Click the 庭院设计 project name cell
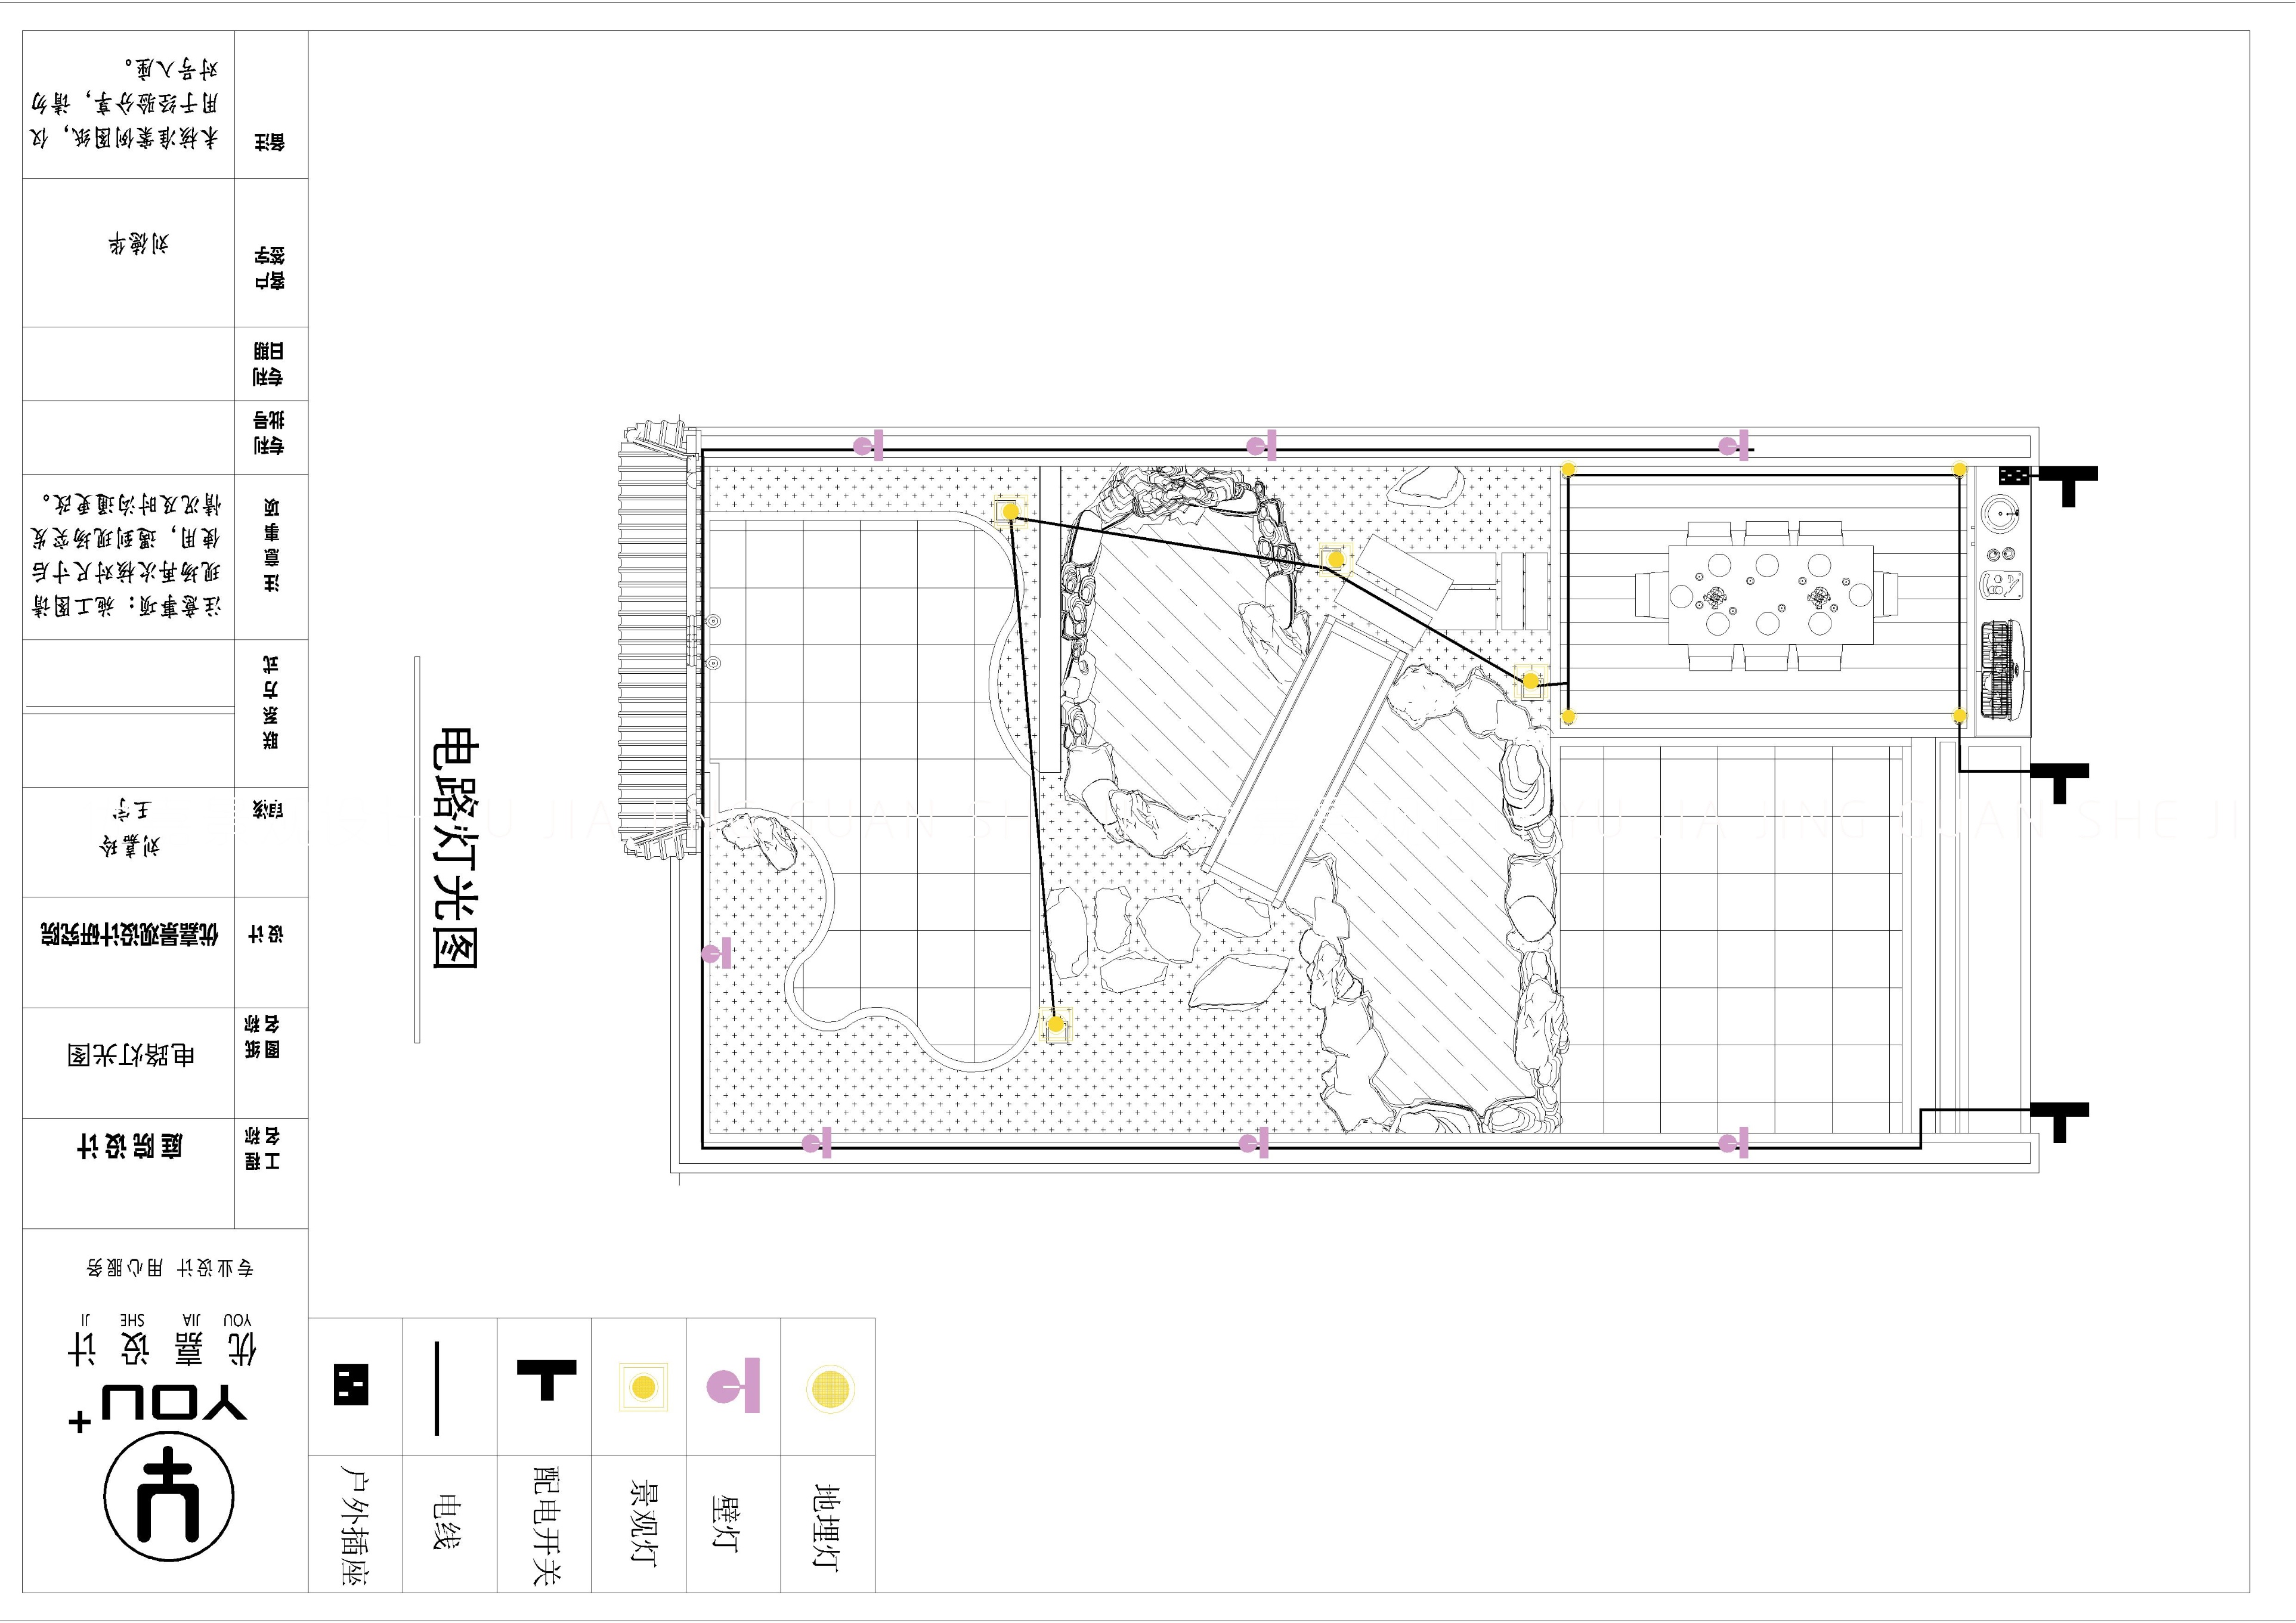 (x=129, y=1146)
